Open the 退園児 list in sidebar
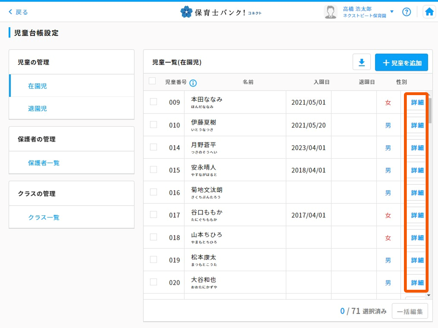The image size is (438, 328). tap(37, 109)
